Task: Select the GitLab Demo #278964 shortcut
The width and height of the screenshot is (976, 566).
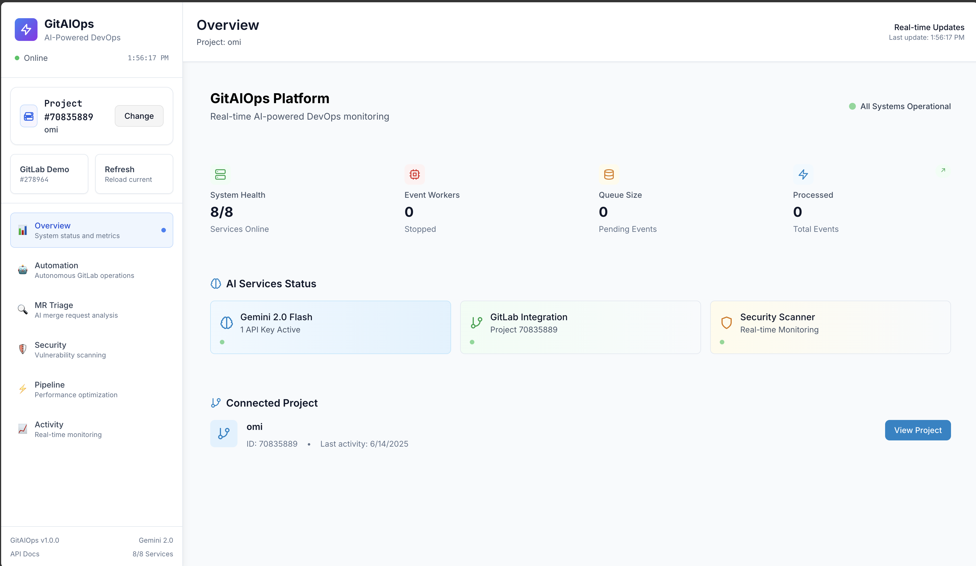Action: (49, 174)
